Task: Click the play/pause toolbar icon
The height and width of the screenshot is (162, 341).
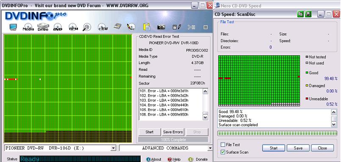Action: tap(191, 27)
